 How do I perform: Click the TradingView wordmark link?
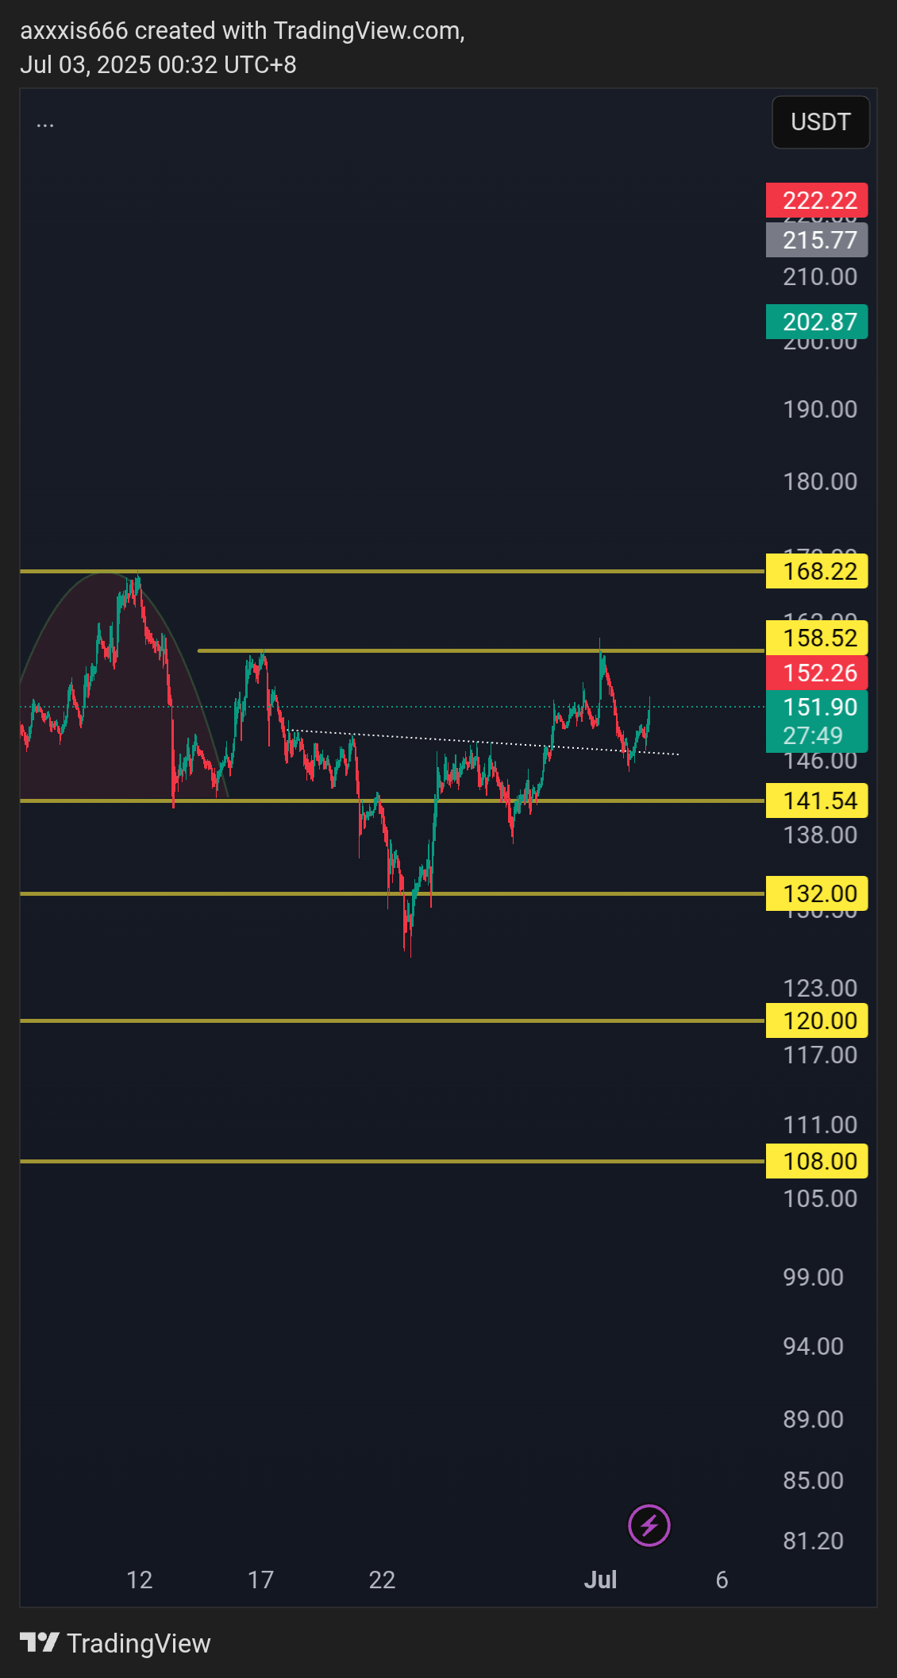[139, 1643]
